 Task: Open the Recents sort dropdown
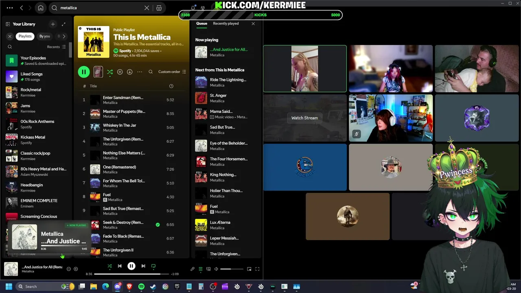56,47
